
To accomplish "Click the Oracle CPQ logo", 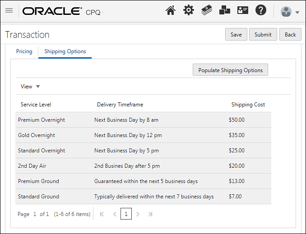I will point(62,11).
